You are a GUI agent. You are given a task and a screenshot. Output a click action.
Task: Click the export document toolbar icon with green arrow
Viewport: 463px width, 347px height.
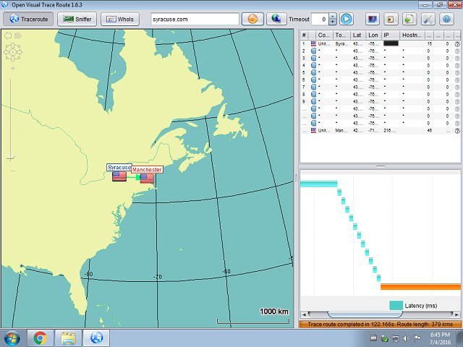[409, 20]
